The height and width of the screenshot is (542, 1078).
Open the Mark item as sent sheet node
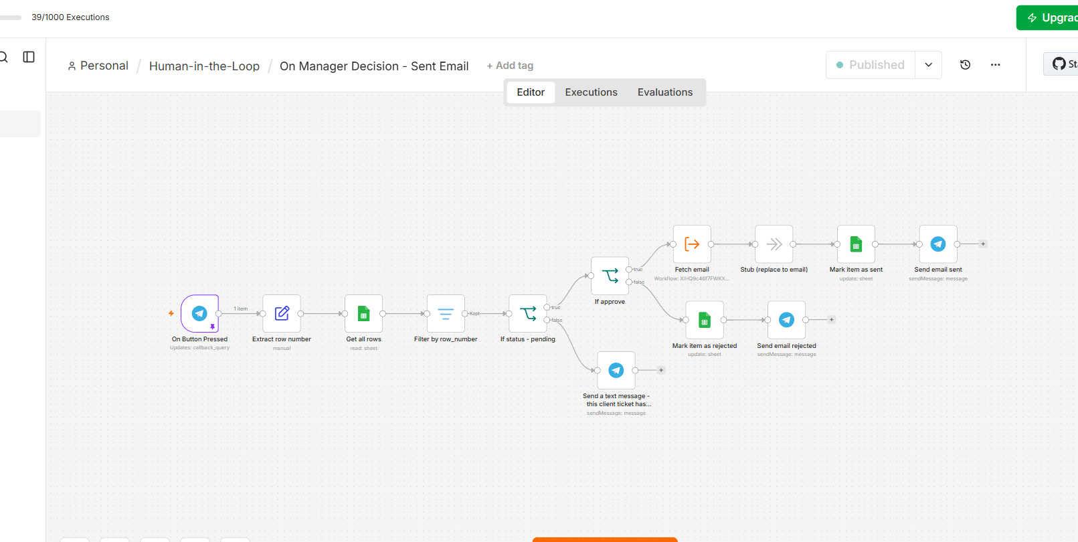pyautogui.click(x=856, y=244)
